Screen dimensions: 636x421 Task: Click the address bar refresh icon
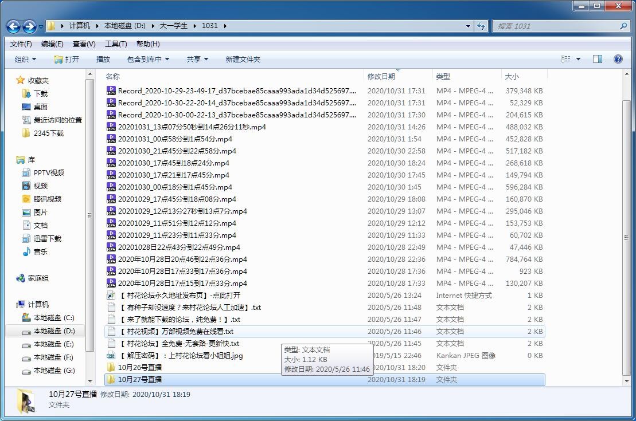pos(481,26)
